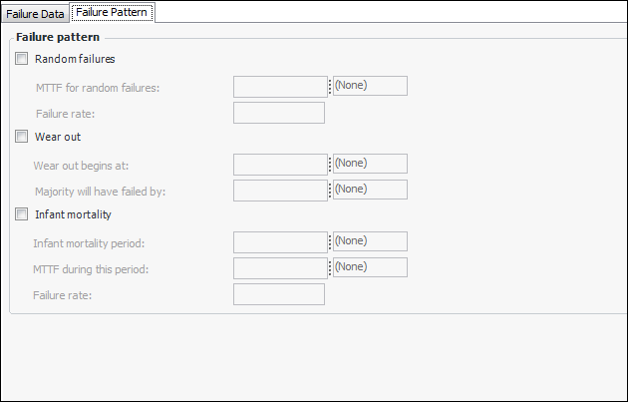This screenshot has height=402, width=628.
Task: Enable the Random failures checkbox
Action: tap(23, 59)
